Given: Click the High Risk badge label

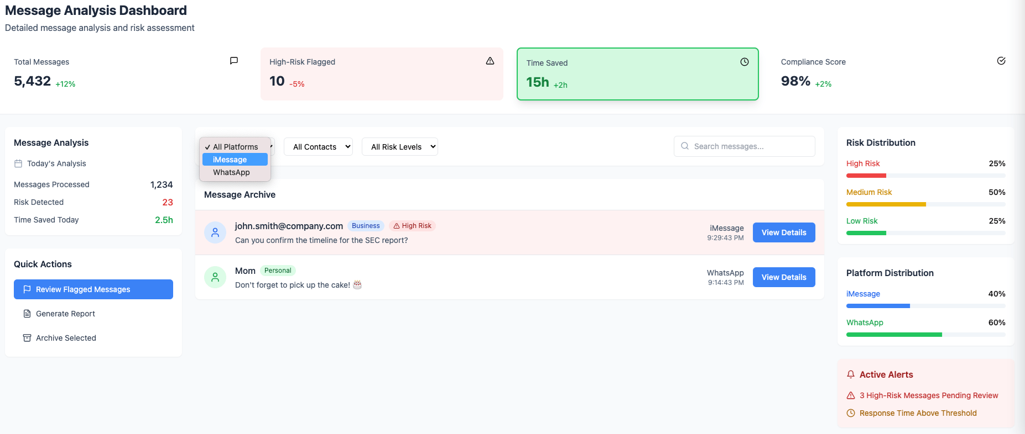Looking at the screenshot, I should click(x=412, y=226).
